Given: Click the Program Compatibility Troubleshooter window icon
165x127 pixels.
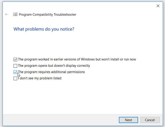Looking at the screenshot, I should click(15, 14).
